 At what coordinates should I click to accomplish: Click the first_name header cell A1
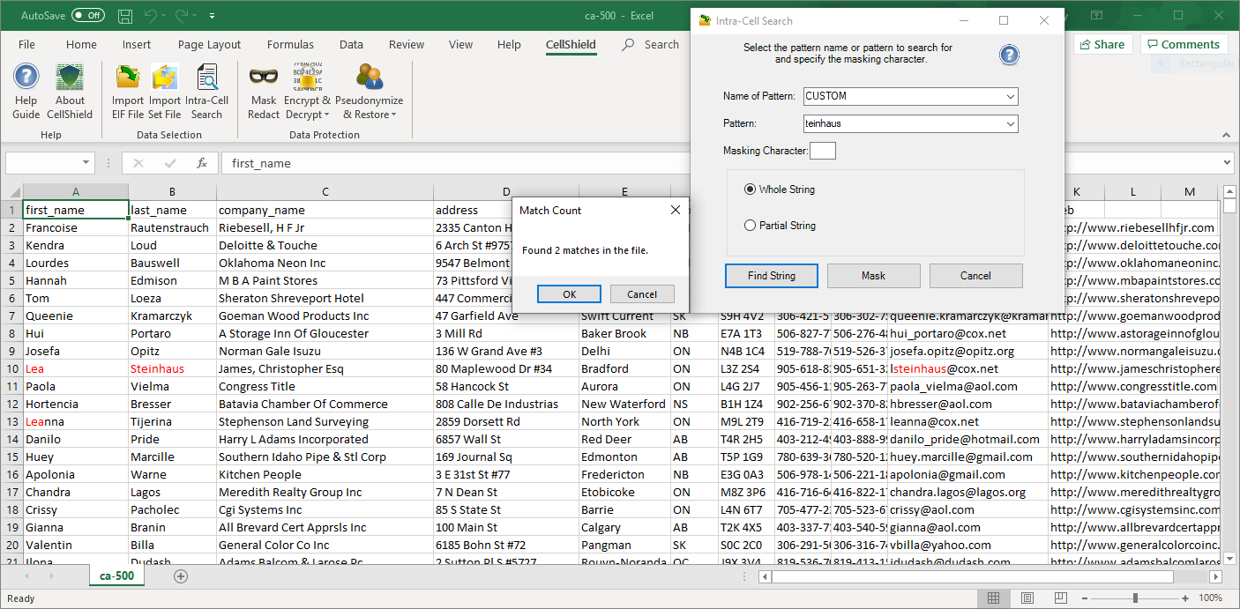tap(76, 211)
